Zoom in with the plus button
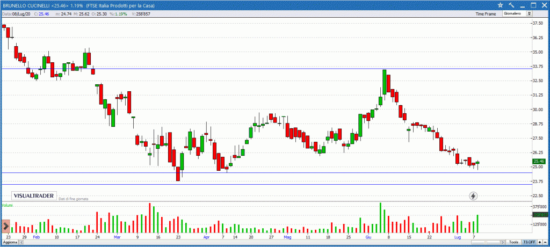The width and height of the screenshot is (550, 247). pos(539,242)
